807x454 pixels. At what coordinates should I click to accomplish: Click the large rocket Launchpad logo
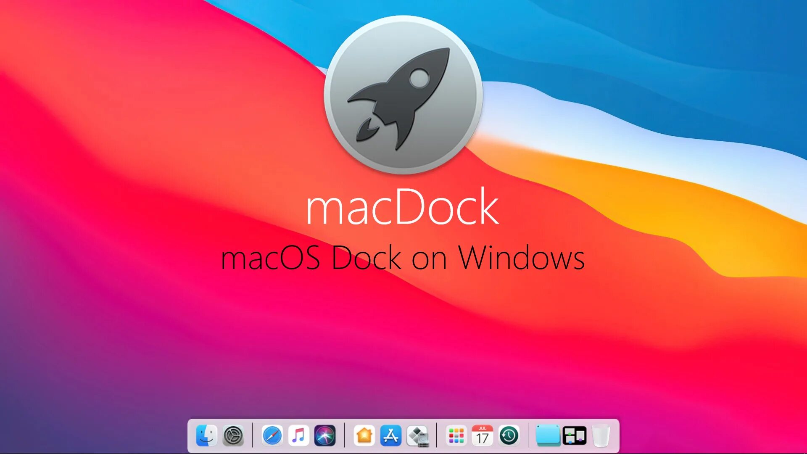tap(403, 95)
